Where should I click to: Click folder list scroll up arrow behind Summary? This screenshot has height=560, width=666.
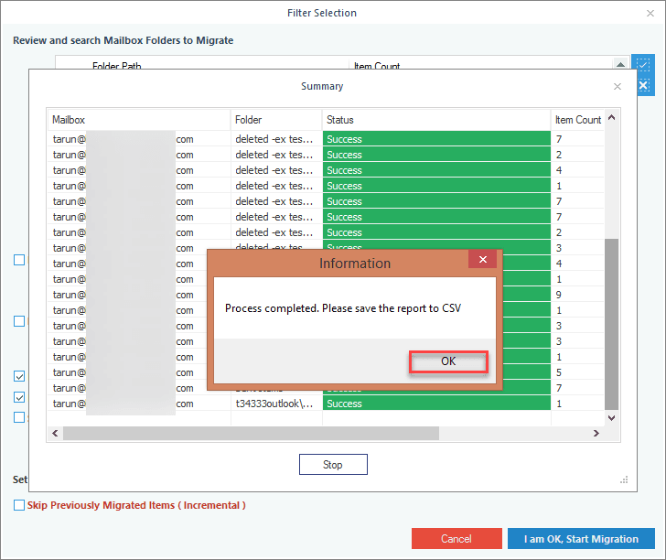620,64
